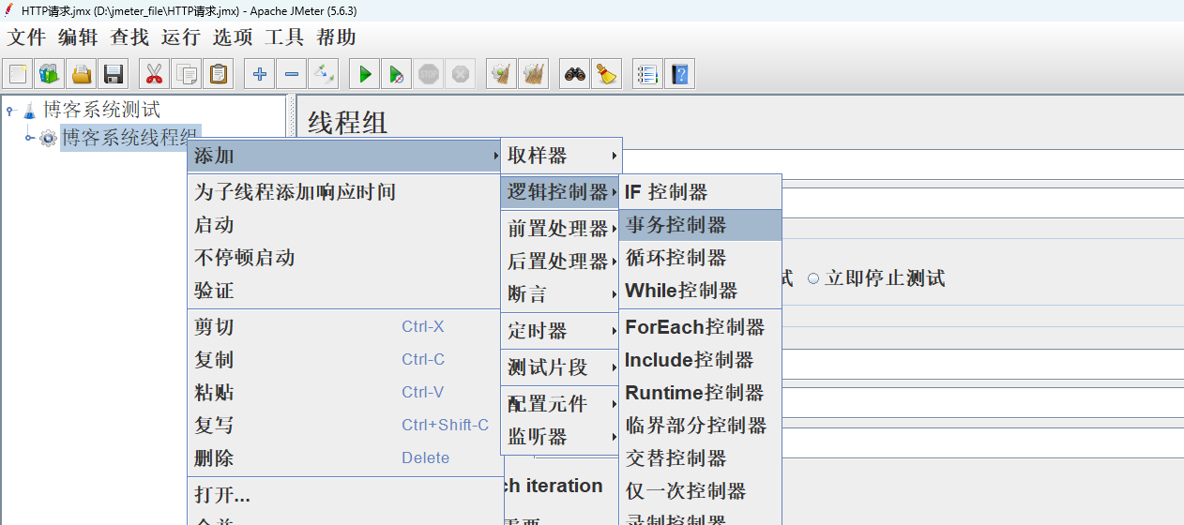Open the 后置处理器 submenu

(561, 262)
